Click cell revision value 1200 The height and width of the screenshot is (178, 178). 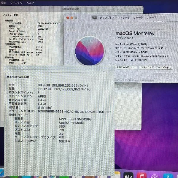coord(40,42)
